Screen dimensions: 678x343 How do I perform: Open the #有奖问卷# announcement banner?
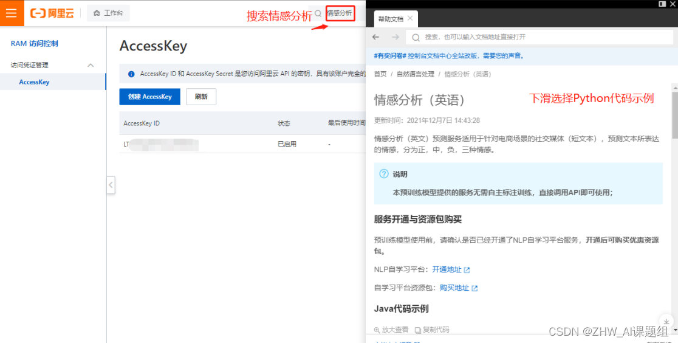point(449,56)
